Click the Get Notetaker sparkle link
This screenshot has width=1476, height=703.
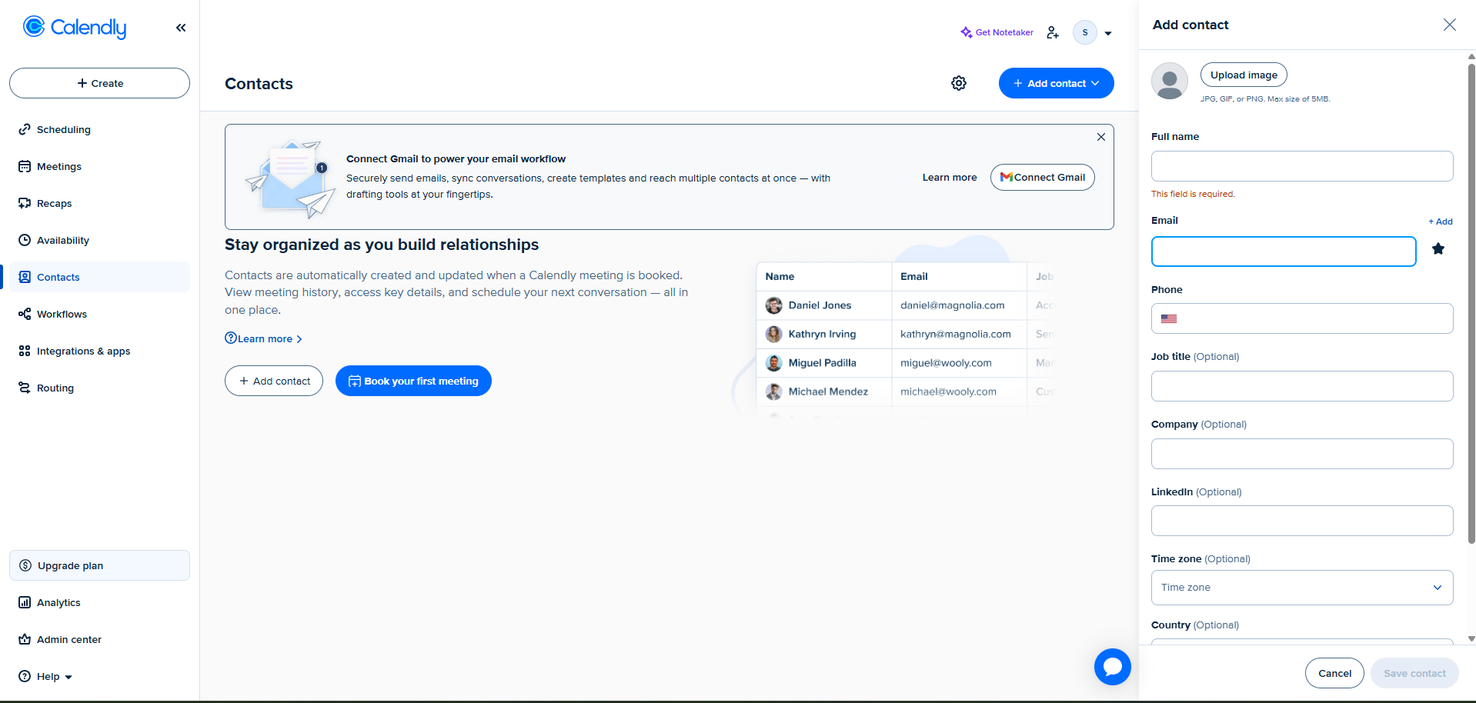coord(997,32)
